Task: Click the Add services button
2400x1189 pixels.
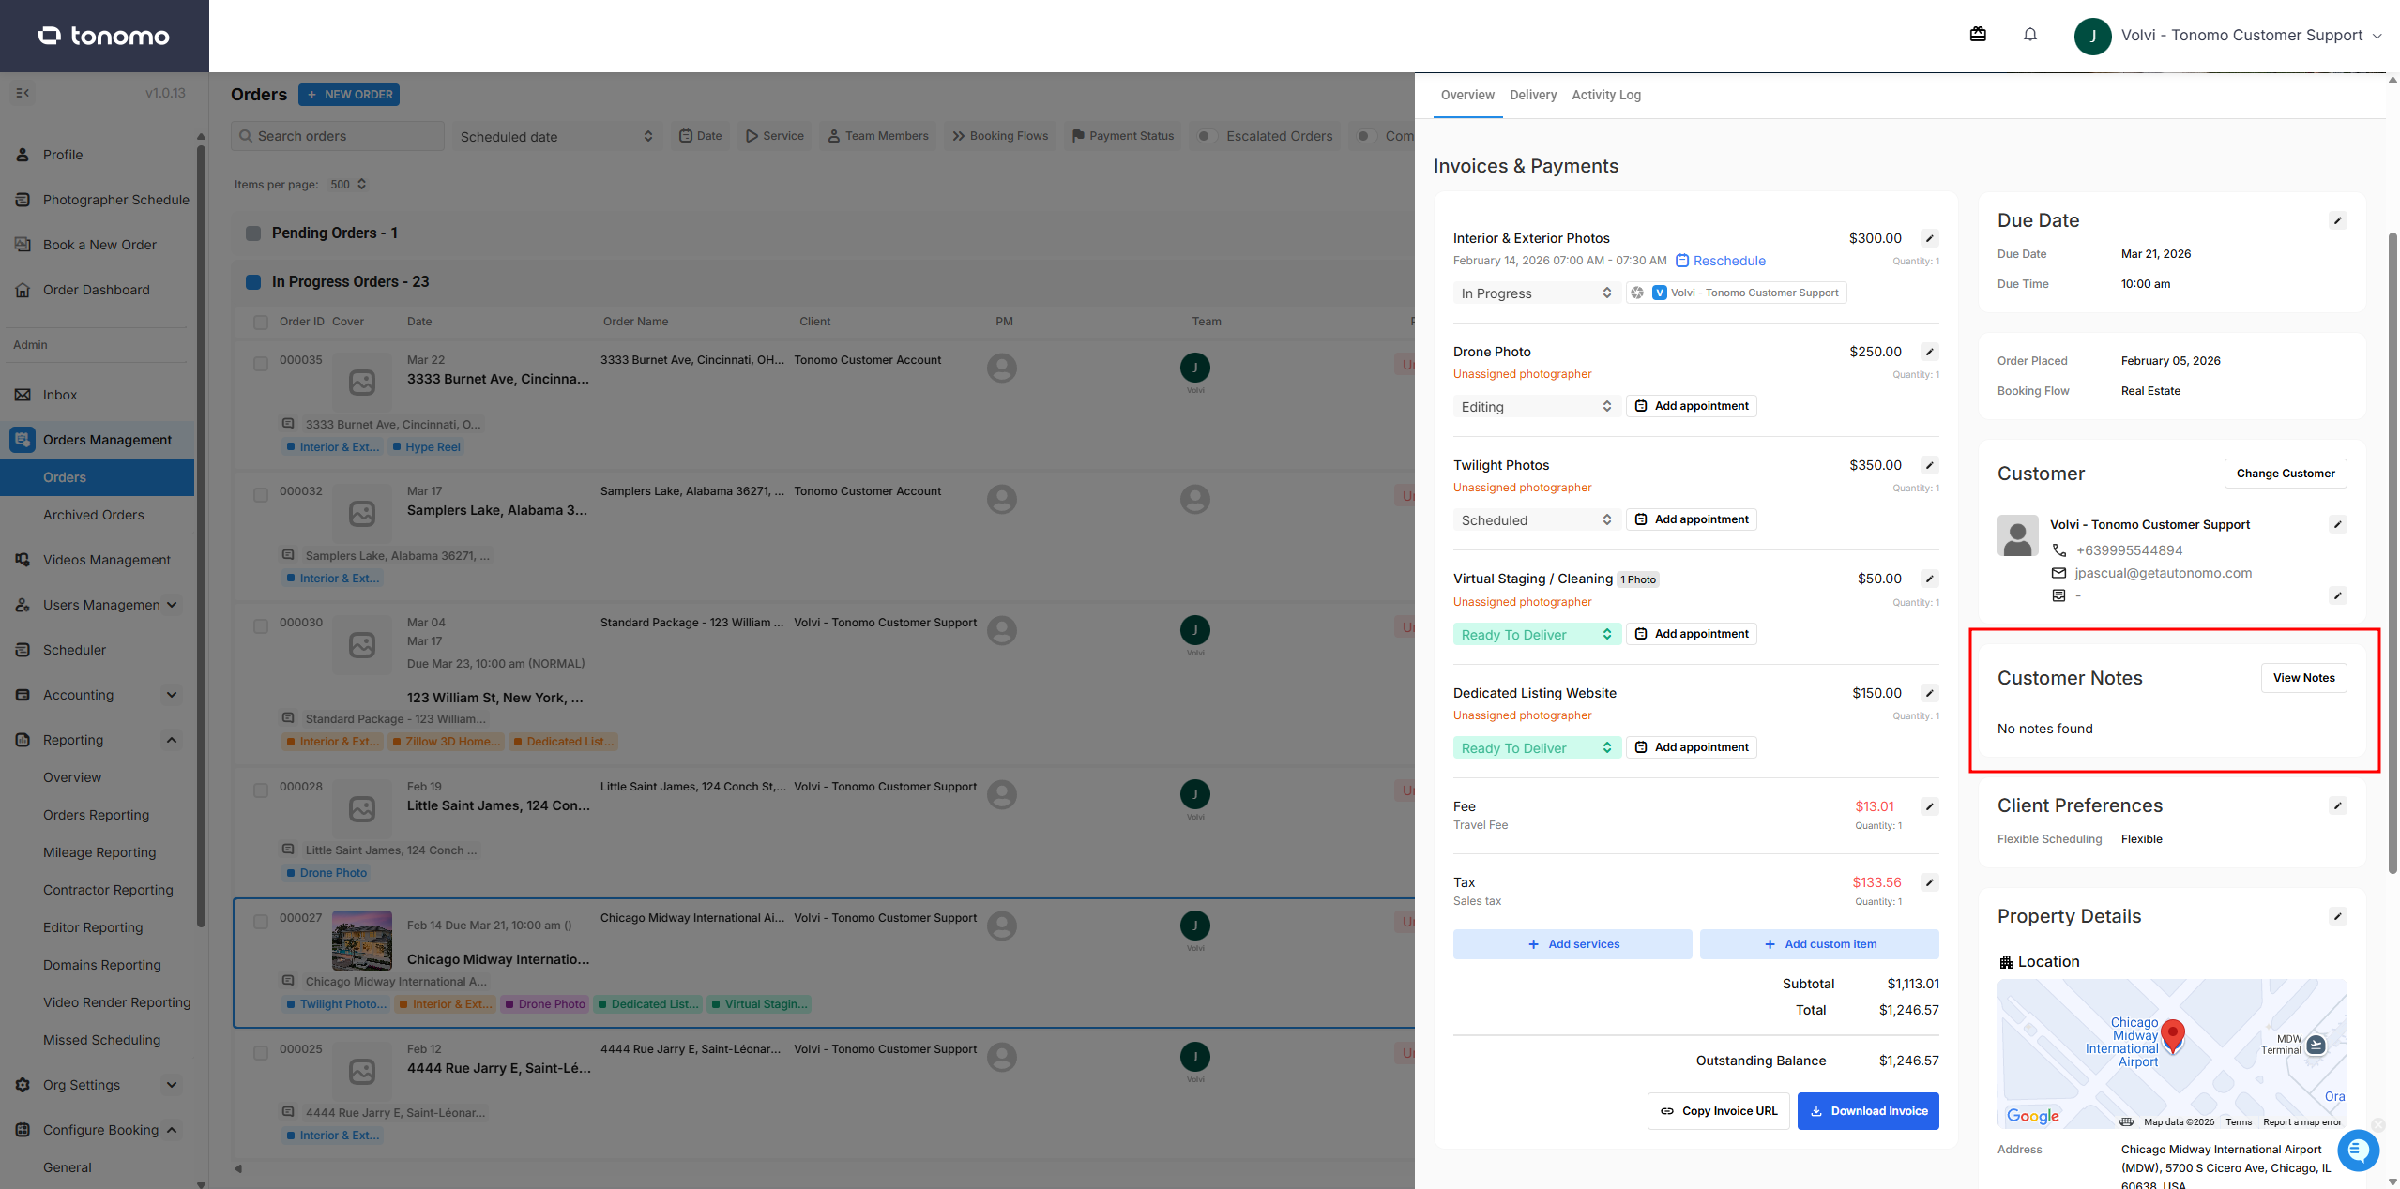Action: tap(1572, 944)
